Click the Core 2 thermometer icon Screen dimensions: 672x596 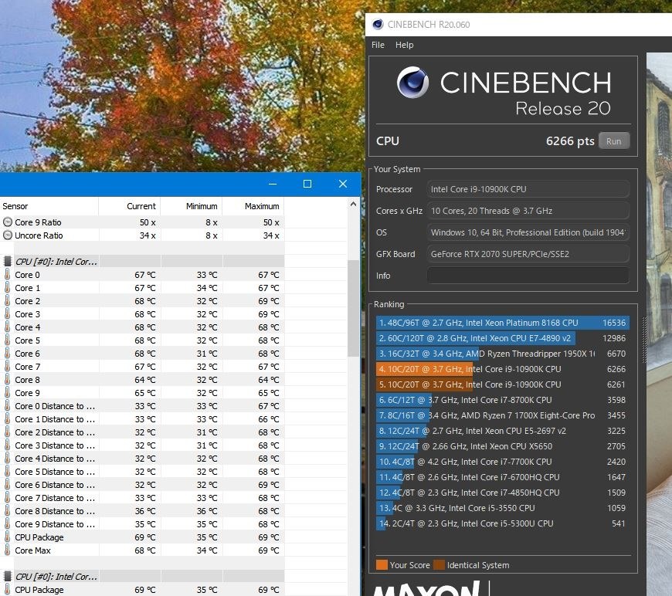click(7, 301)
